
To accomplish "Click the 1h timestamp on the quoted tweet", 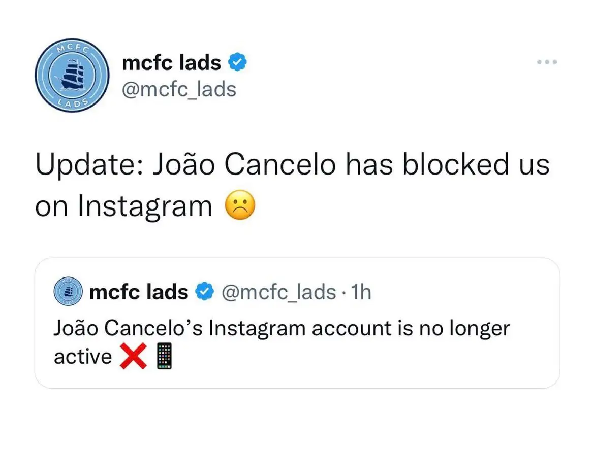I will 362,292.
